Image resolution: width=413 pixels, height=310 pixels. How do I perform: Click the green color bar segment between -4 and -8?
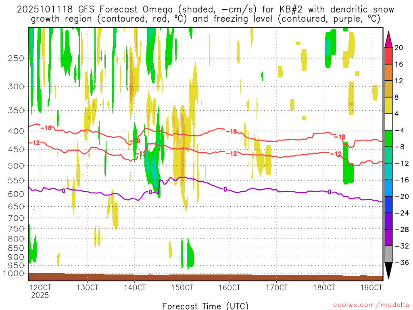[x=388, y=139]
